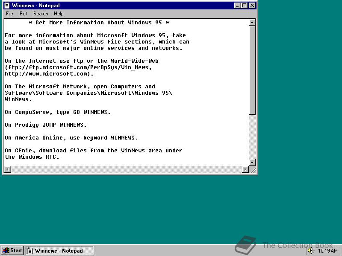Click the line starting 'For more information about'
The width and height of the screenshot is (342, 256).
pyautogui.click(x=95, y=35)
